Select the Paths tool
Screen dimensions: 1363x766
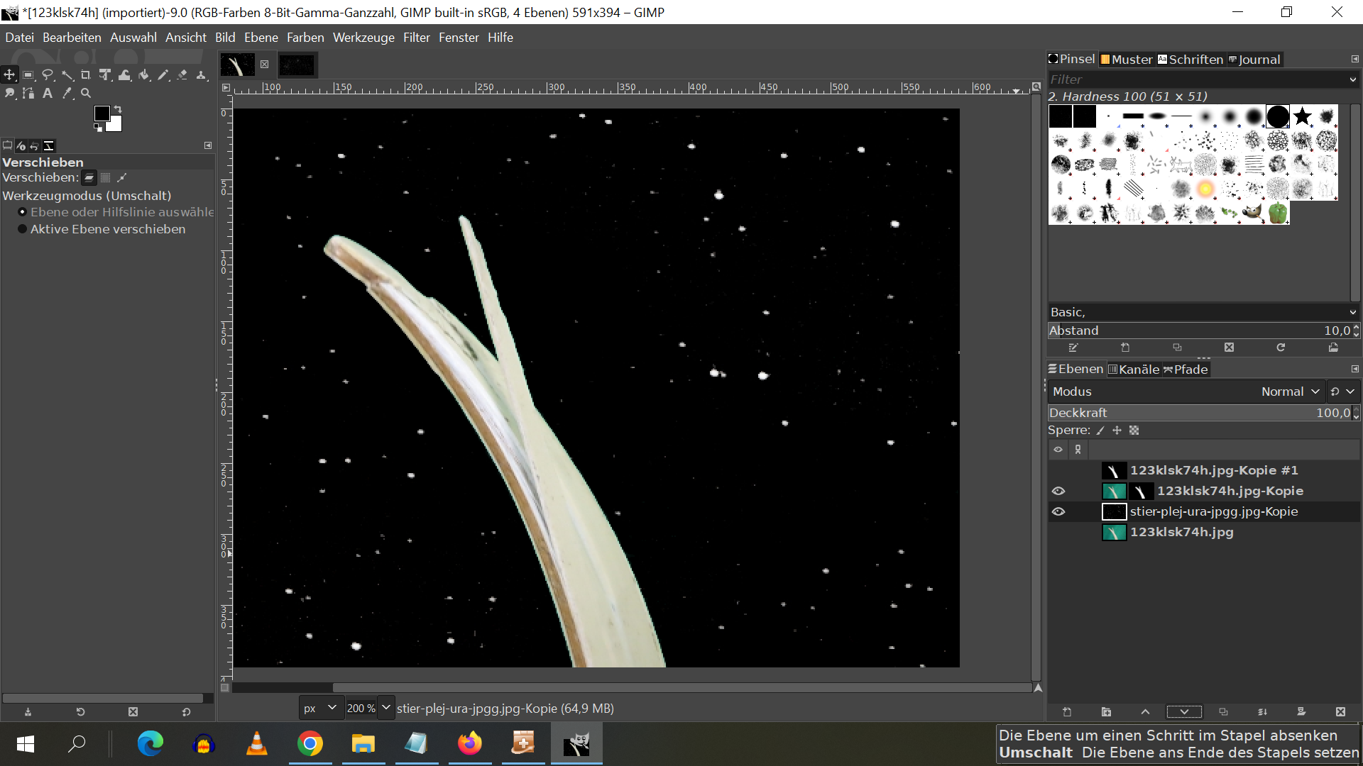28,93
